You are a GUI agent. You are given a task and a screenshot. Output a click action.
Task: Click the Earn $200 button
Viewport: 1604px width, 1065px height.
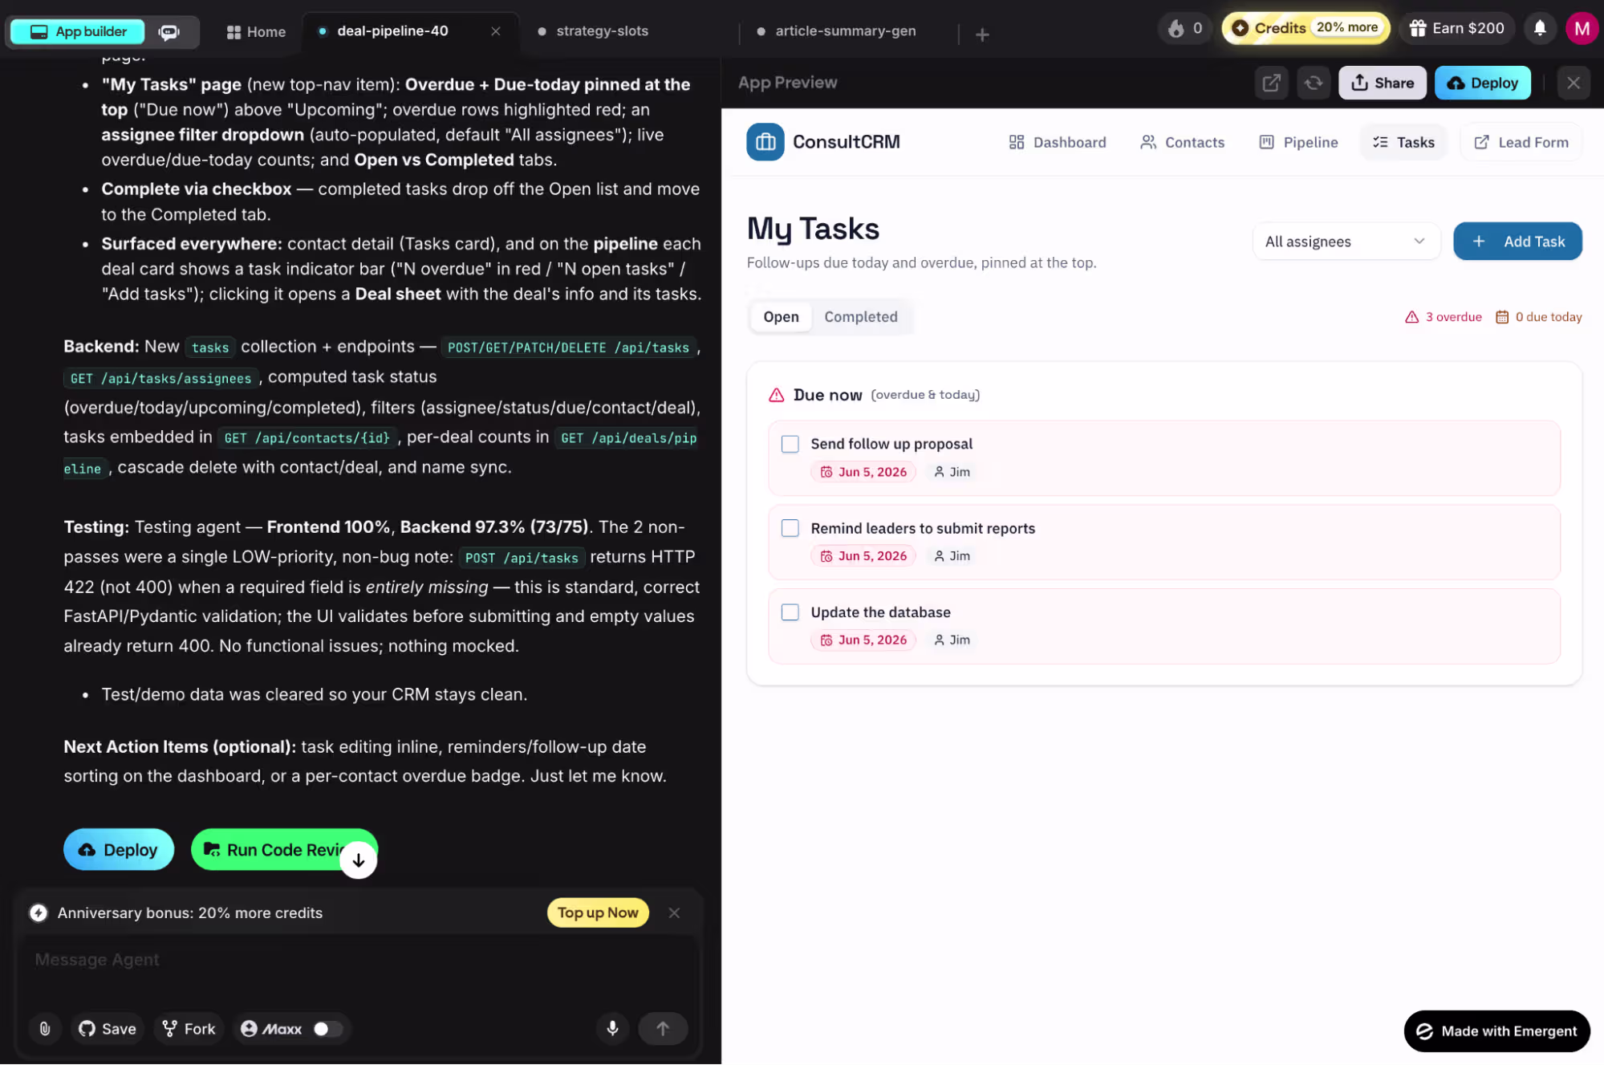[1457, 28]
